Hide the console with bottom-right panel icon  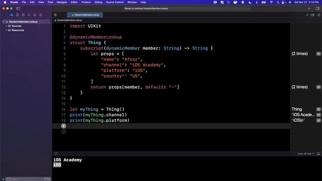click(318, 154)
